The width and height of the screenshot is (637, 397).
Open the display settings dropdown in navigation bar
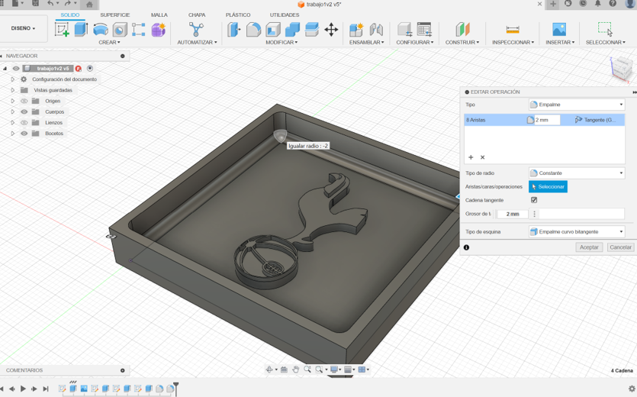tap(336, 370)
